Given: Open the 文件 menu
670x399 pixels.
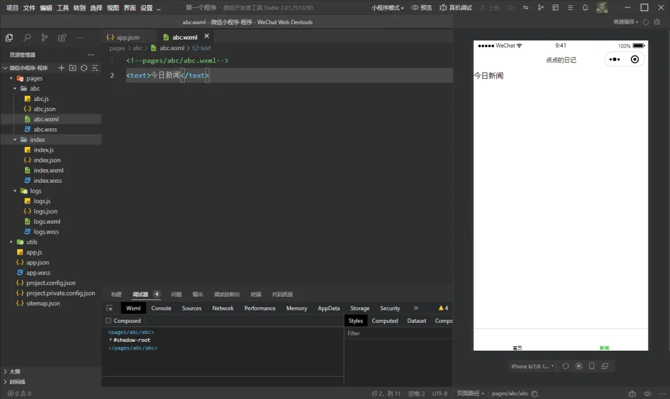Looking at the screenshot, I should 29,7.
